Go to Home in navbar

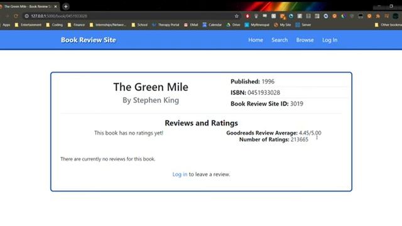(x=256, y=40)
